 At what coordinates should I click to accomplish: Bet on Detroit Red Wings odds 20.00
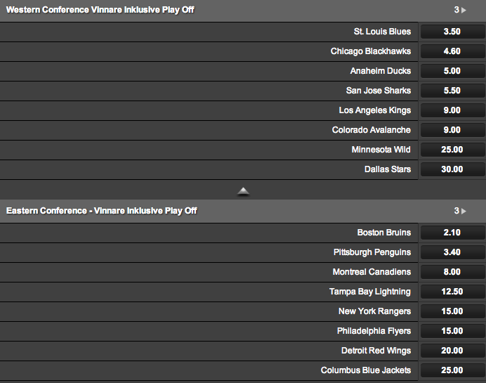(452, 351)
